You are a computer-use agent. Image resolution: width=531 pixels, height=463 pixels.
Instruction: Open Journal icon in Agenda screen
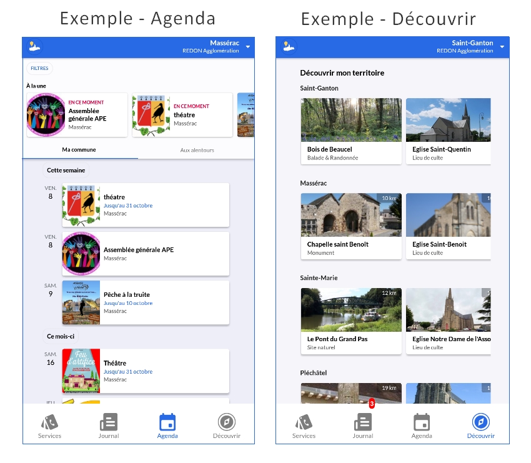[108, 422]
